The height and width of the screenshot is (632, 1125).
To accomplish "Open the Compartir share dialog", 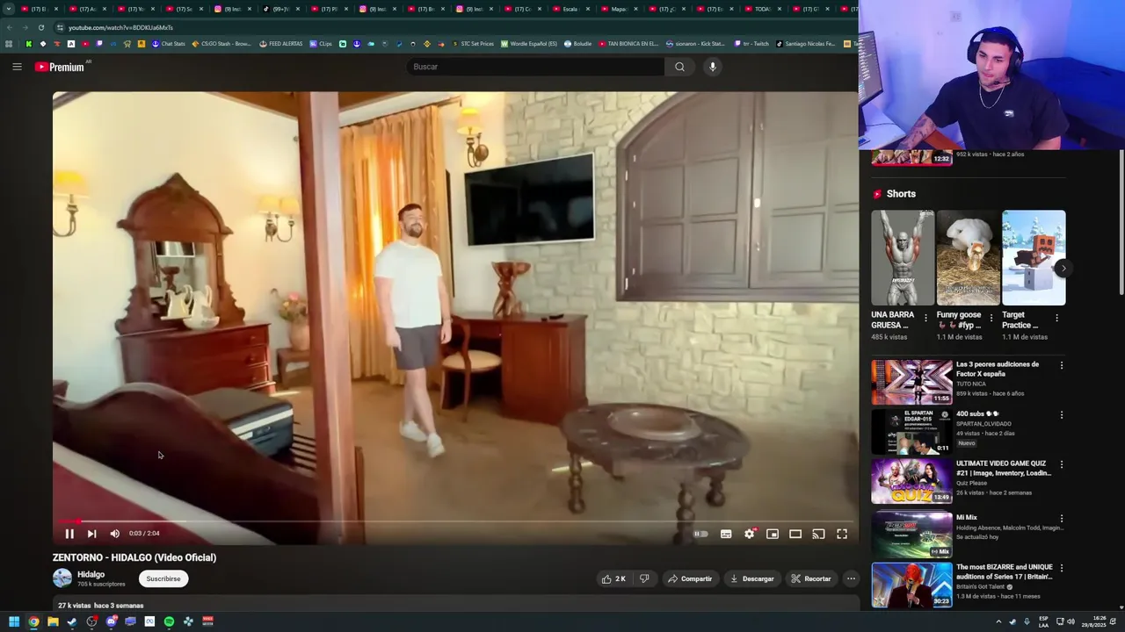I will [690, 579].
